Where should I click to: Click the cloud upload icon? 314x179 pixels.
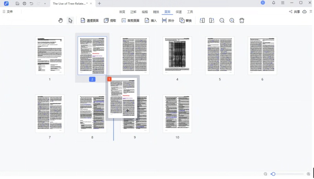point(304,12)
